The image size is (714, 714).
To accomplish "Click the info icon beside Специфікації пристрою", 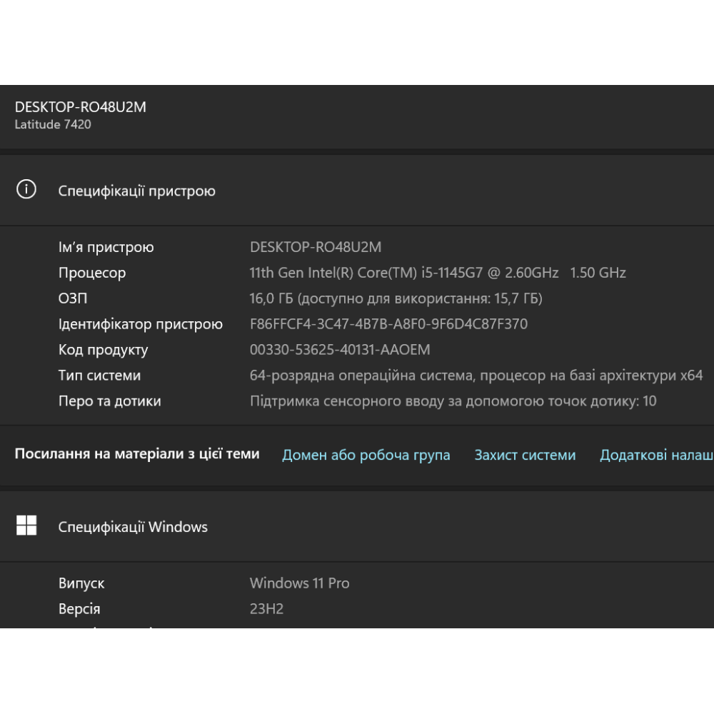I will 26,190.
